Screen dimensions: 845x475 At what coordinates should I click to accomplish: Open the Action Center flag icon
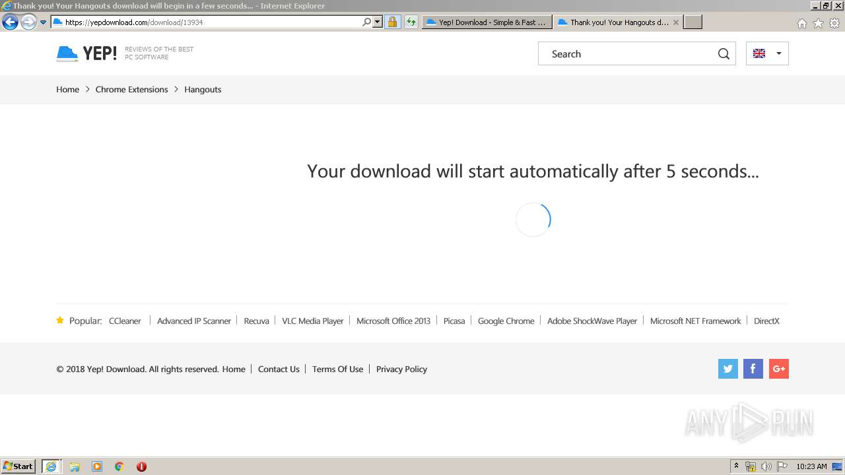[x=782, y=466]
